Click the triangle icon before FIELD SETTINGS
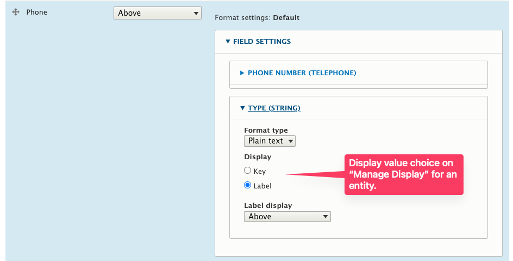513x261 pixels. [228, 42]
